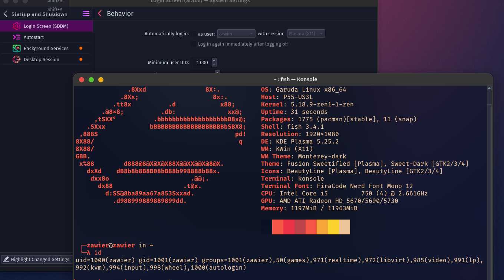Image resolution: width=504 pixels, height=280 pixels.
Task: Click the 'Resolution: 1920×1080' line
Action: coord(300,134)
